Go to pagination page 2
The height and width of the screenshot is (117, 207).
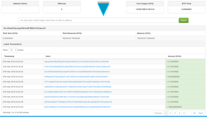(x=170, y=113)
